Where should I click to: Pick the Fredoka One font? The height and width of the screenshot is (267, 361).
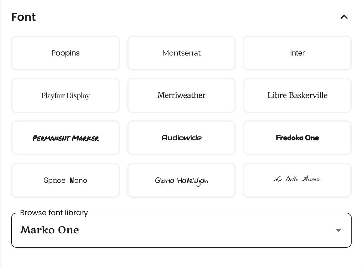297,138
